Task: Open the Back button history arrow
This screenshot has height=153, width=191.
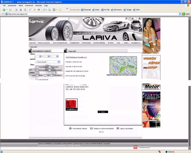Action: (x=7, y=10)
